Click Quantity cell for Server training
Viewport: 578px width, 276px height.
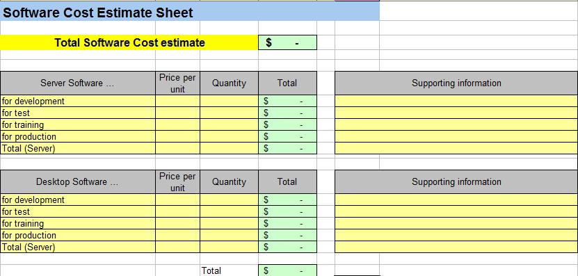(229, 124)
